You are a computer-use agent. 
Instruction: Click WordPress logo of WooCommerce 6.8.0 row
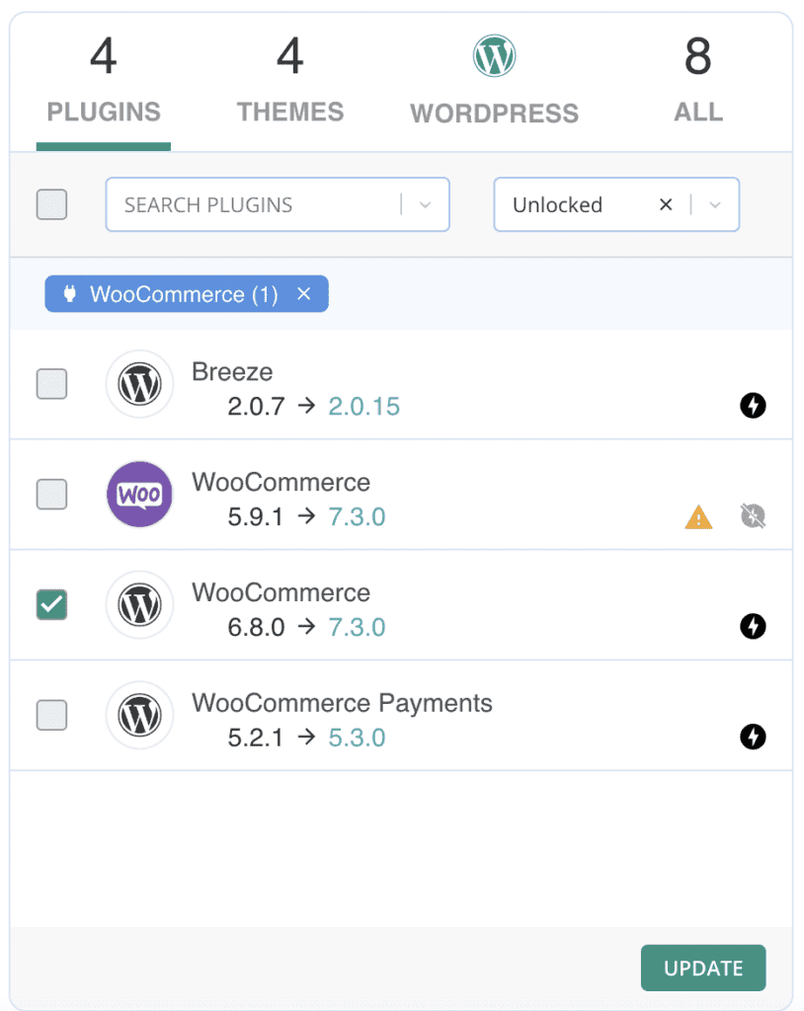point(139,605)
